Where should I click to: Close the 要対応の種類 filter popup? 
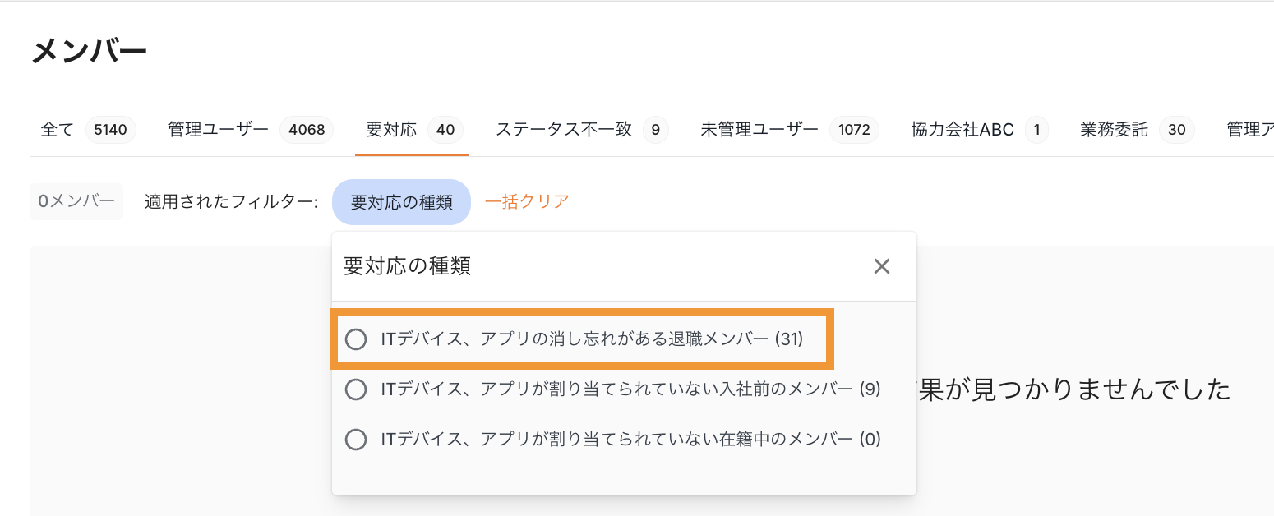coord(881,266)
